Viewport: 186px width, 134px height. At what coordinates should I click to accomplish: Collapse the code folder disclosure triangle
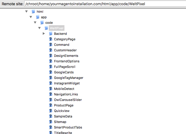35,22
